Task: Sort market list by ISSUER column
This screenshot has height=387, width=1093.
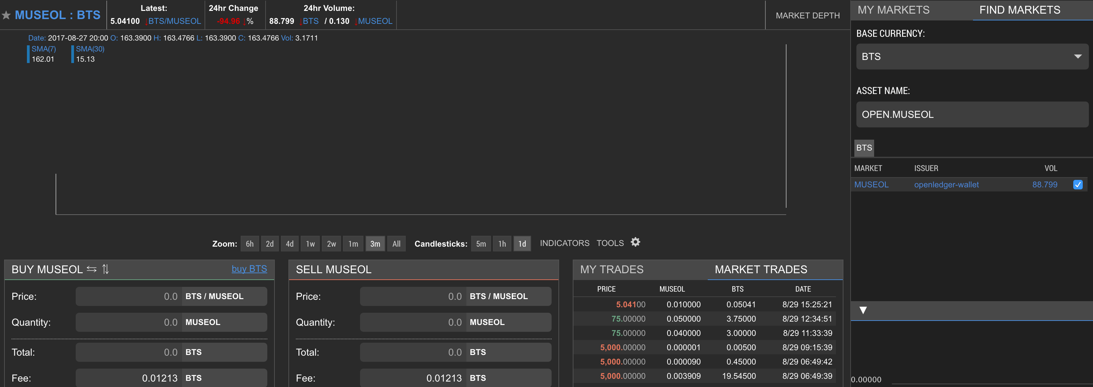Action: (926, 168)
